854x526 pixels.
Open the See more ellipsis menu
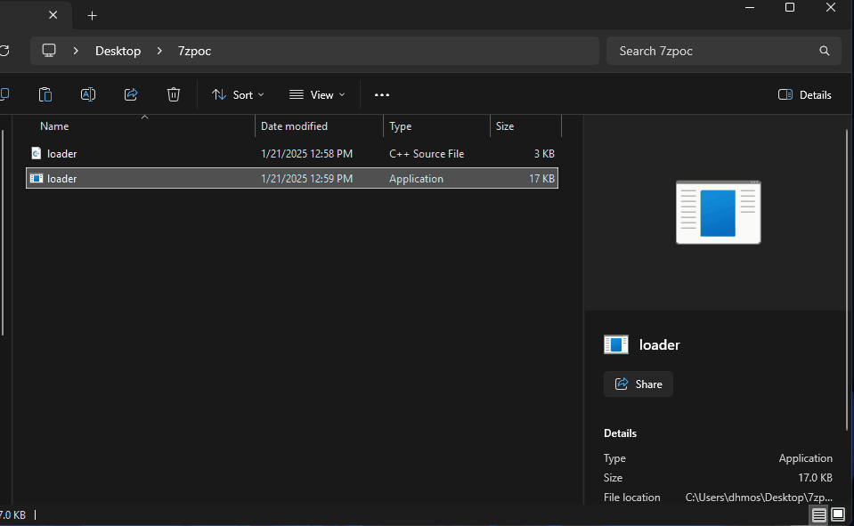coord(382,94)
